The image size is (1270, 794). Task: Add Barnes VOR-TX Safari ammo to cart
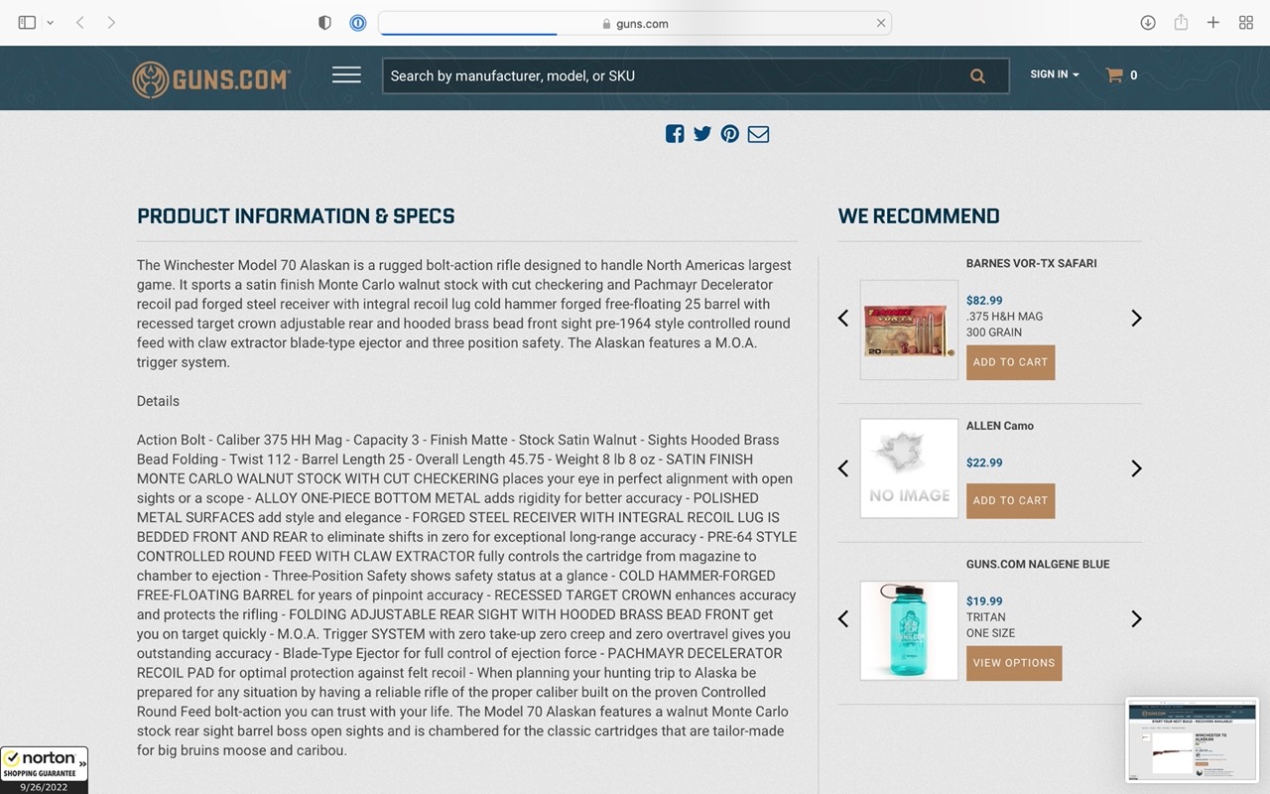(1010, 362)
